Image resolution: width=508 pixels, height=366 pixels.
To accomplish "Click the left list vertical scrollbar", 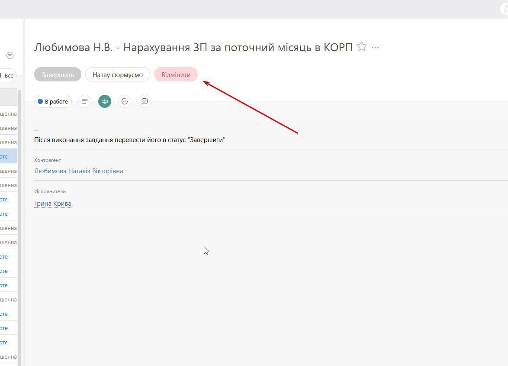I will point(19,227).
